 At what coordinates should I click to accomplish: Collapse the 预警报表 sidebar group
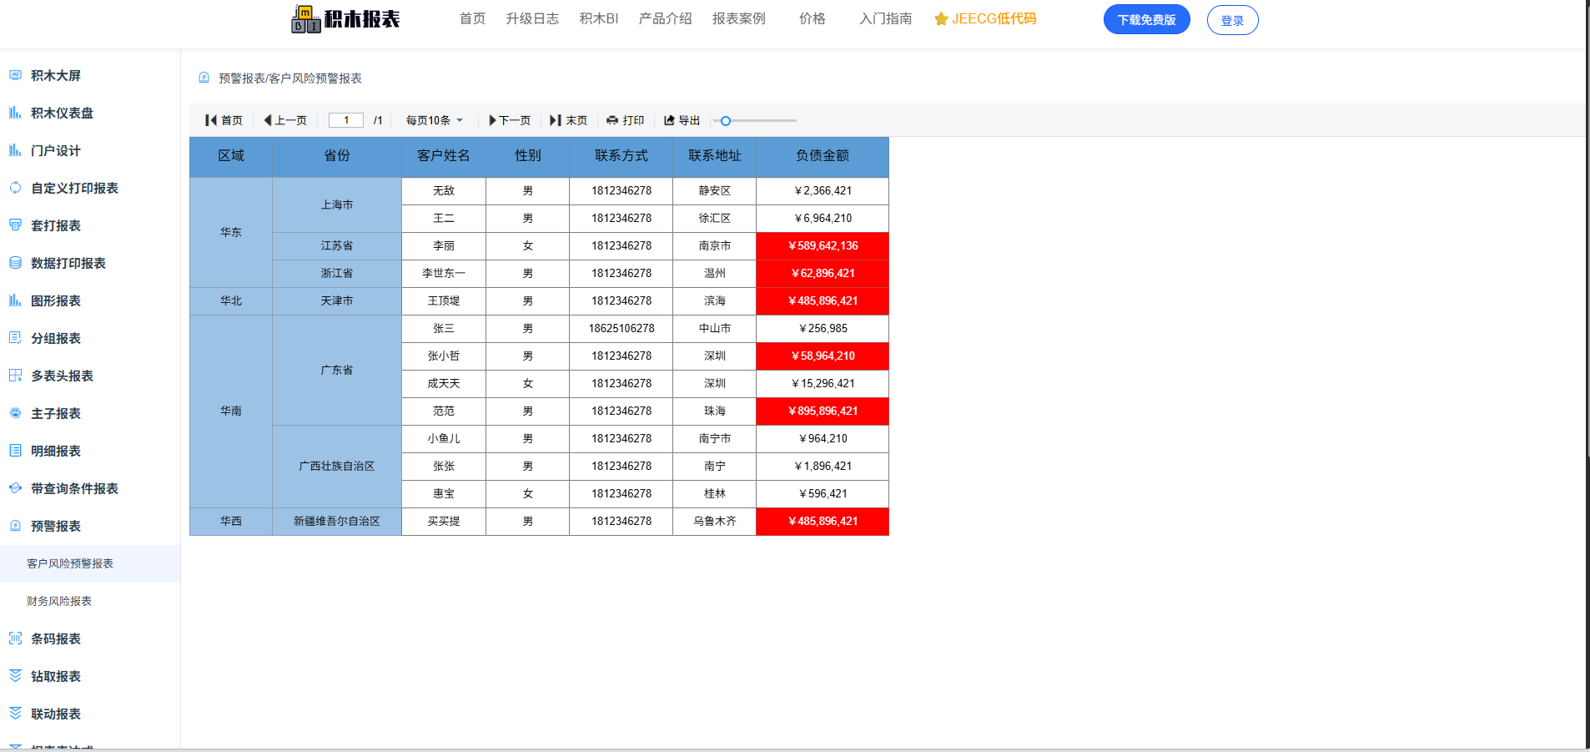click(x=56, y=526)
